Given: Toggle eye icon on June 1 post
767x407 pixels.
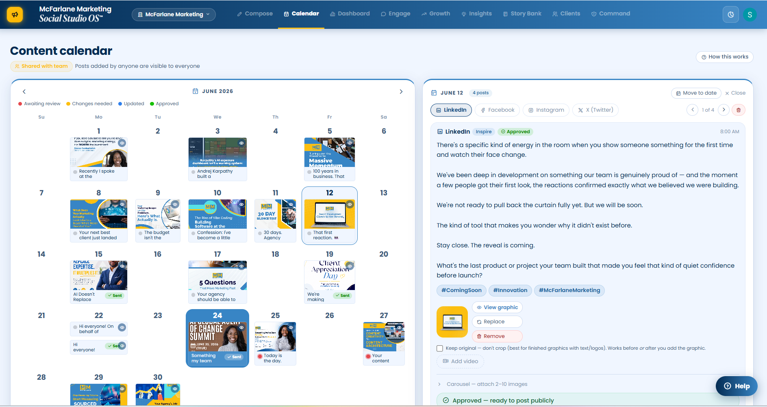Looking at the screenshot, I should [122, 143].
